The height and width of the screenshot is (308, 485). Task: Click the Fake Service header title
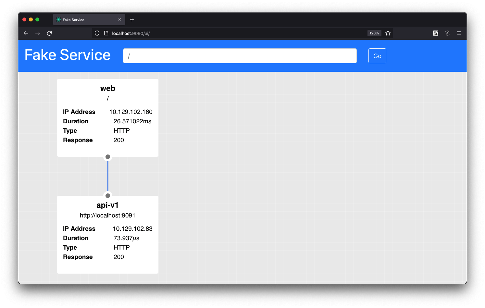(68, 55)
